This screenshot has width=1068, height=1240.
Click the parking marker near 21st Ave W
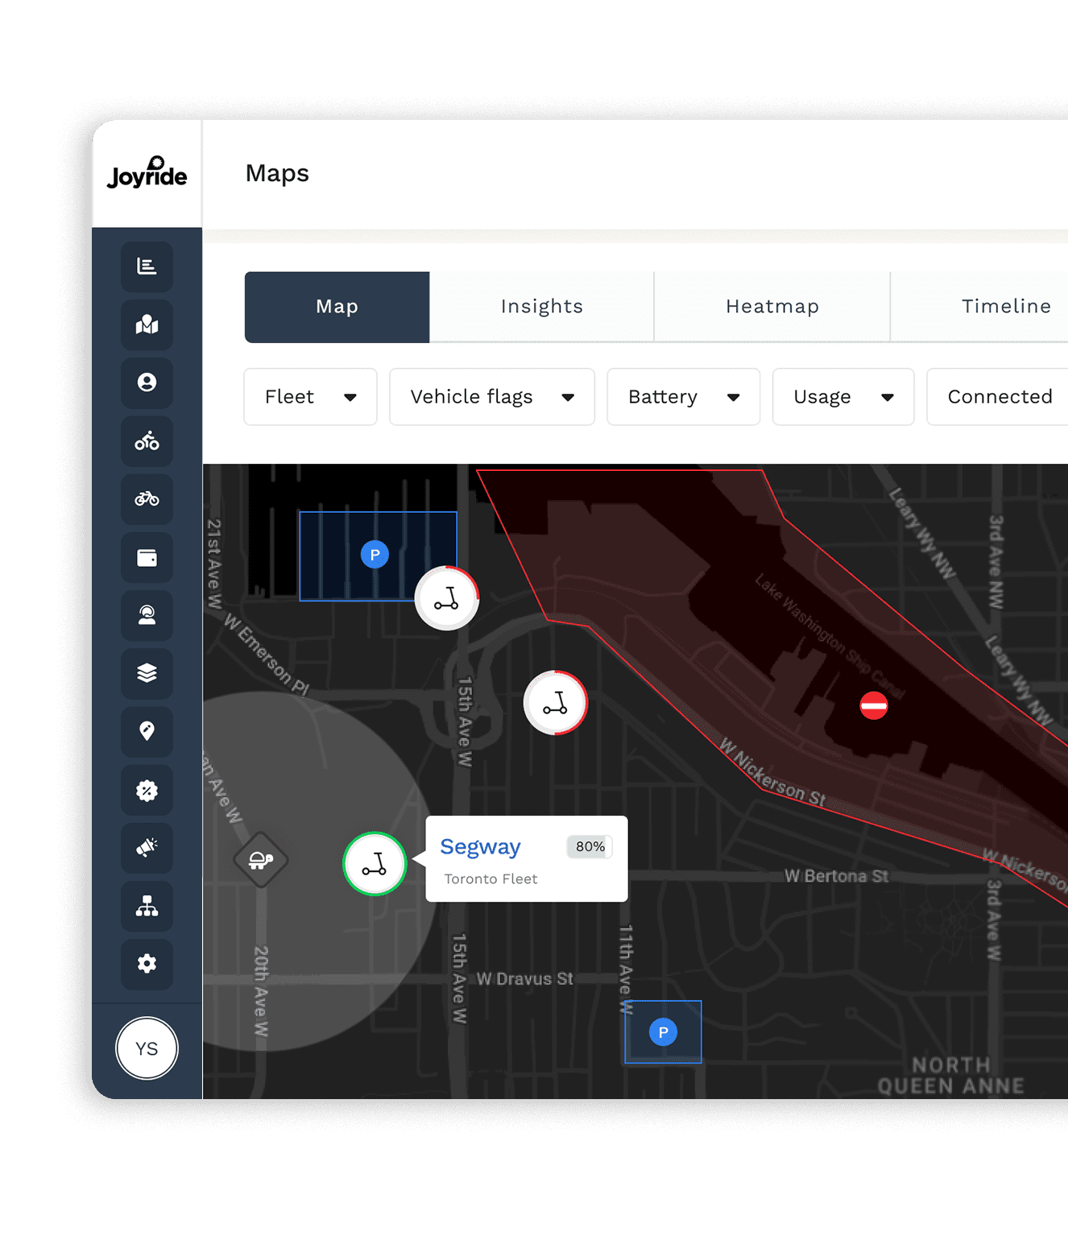click(375, 555)
